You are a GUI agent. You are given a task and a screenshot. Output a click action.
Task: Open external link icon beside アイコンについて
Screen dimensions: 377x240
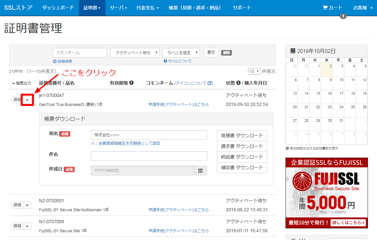click(x=210, y=83)
